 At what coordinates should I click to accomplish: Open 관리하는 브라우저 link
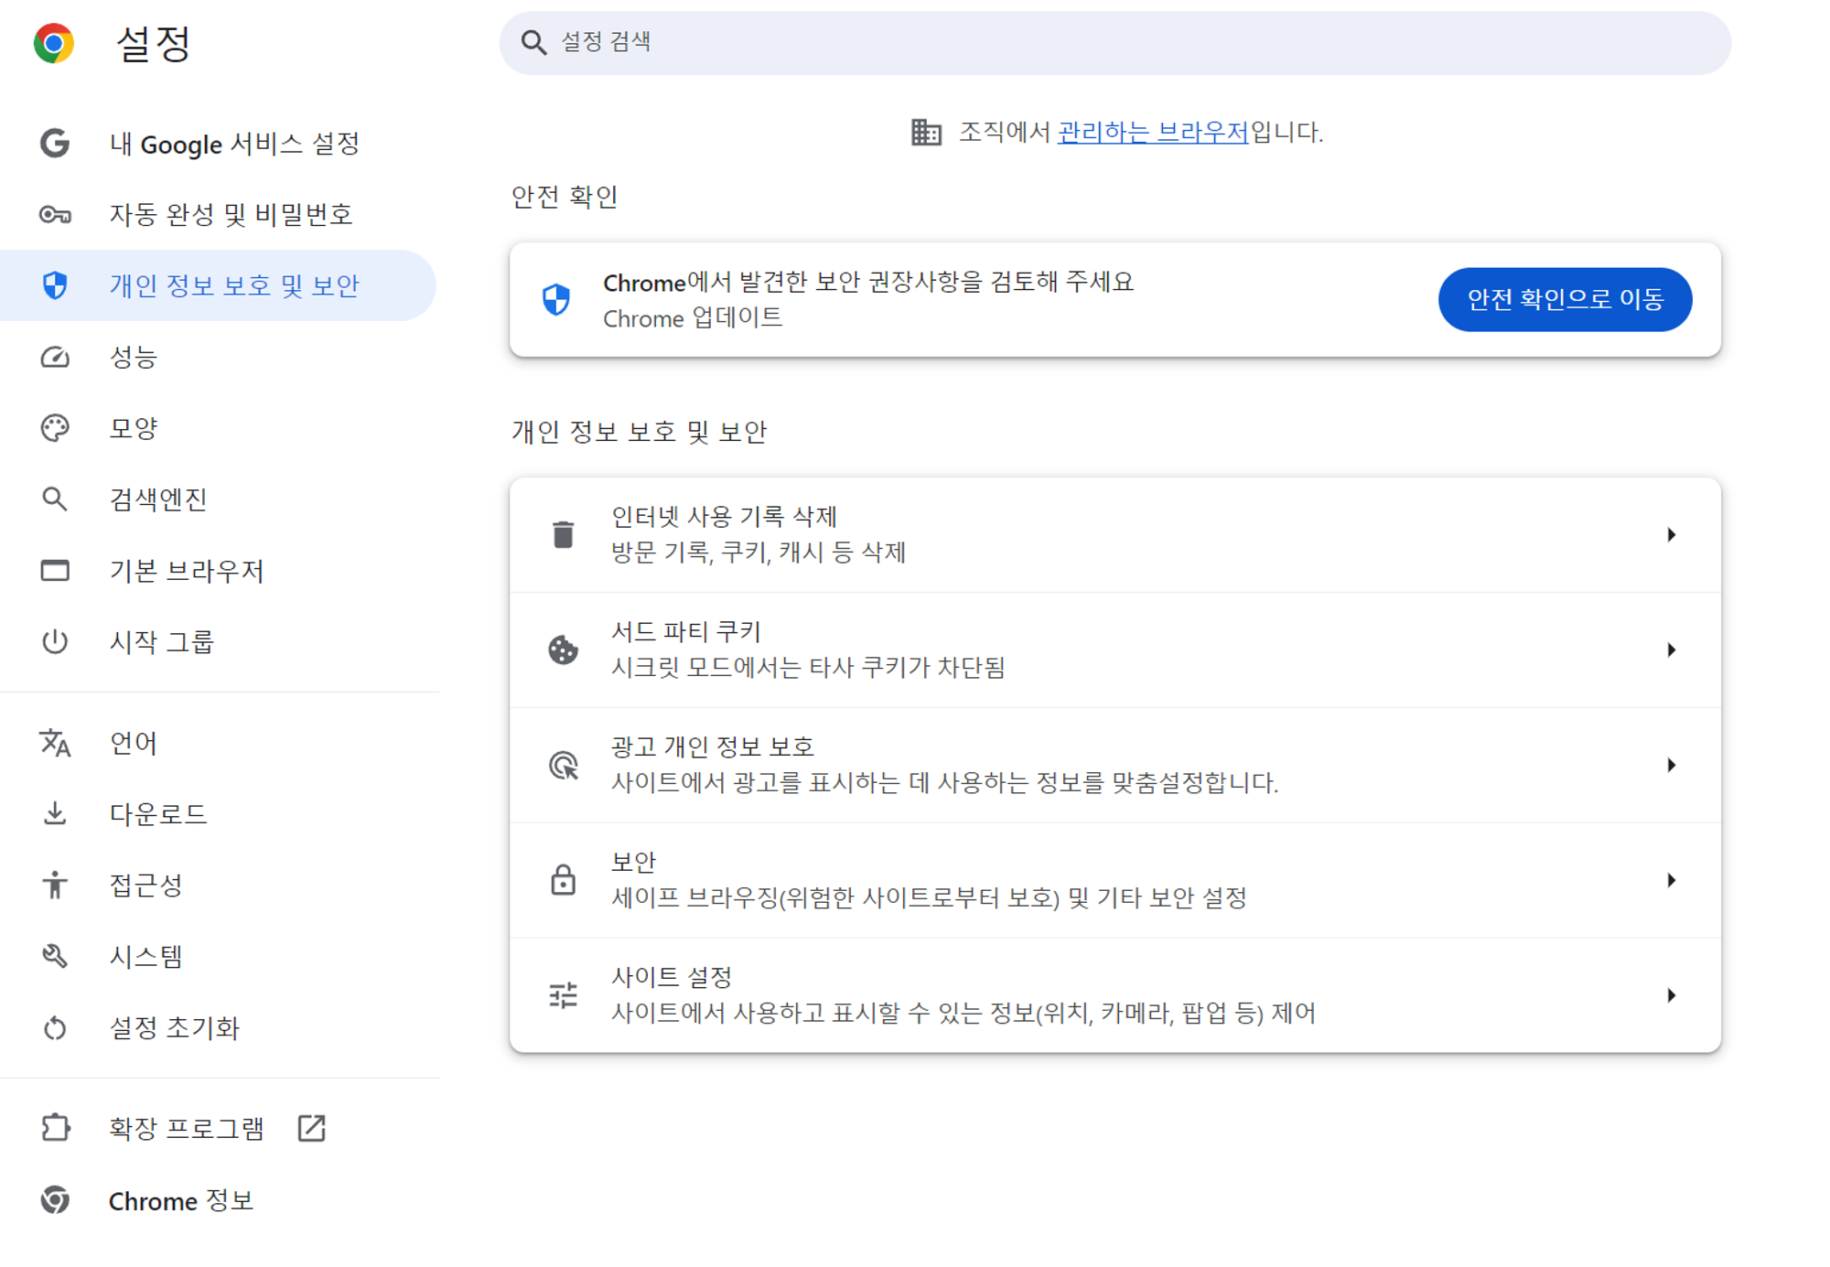[1153, 133]
